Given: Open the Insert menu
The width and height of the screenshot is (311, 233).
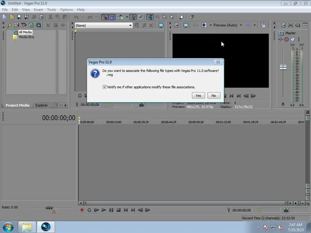Looking at the screenshot, I should [x=38, y=9].
